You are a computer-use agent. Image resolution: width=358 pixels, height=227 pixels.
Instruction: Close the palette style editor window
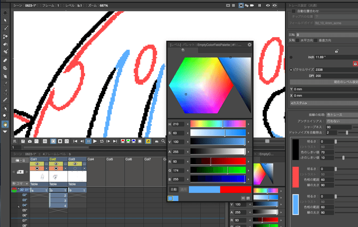pos(250,45)
